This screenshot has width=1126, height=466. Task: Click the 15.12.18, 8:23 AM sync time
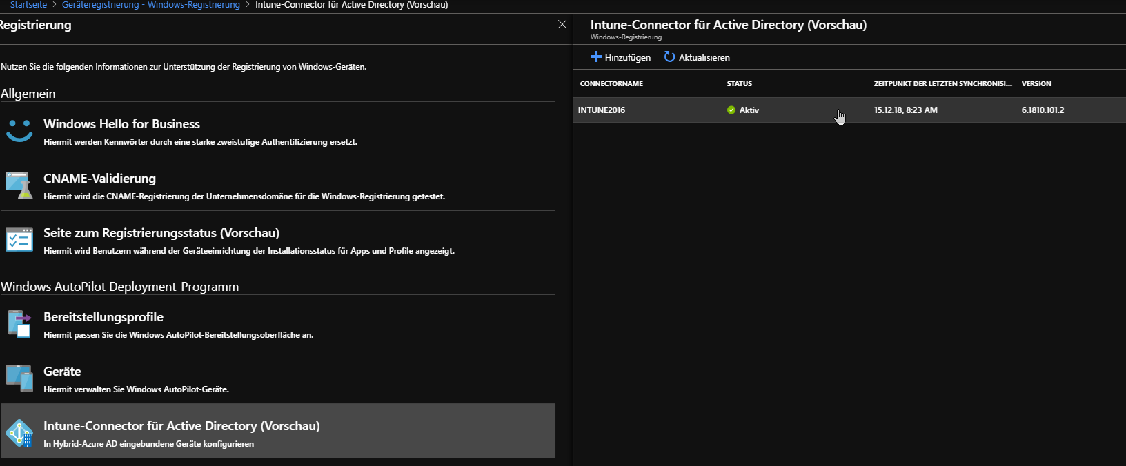point(906,110)
